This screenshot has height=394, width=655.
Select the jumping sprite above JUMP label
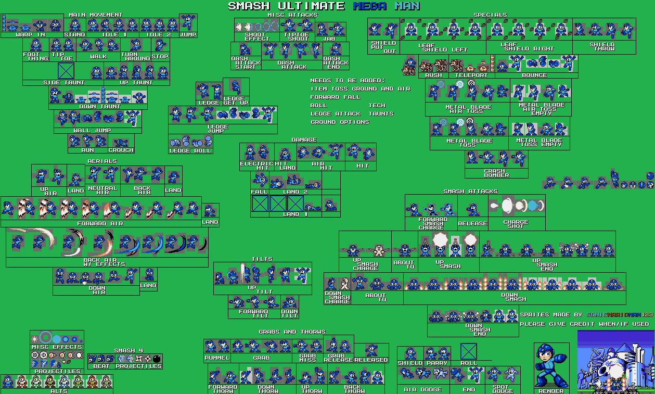(188, 23)
